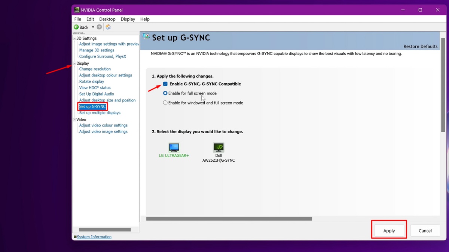
Task: Open the System Information link
Action: (94, 237)
